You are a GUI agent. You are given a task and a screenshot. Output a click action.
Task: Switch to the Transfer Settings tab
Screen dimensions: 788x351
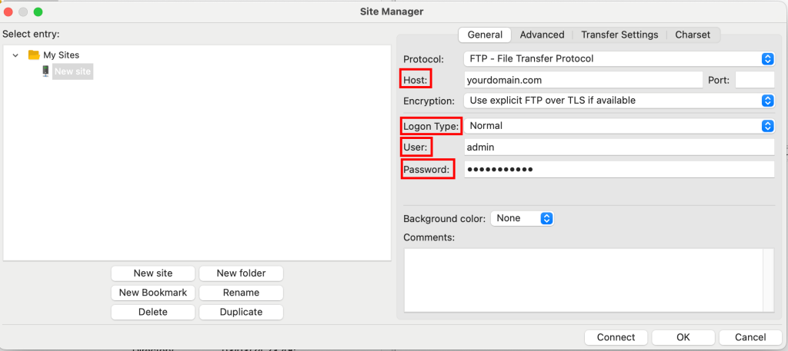(619, 35)
